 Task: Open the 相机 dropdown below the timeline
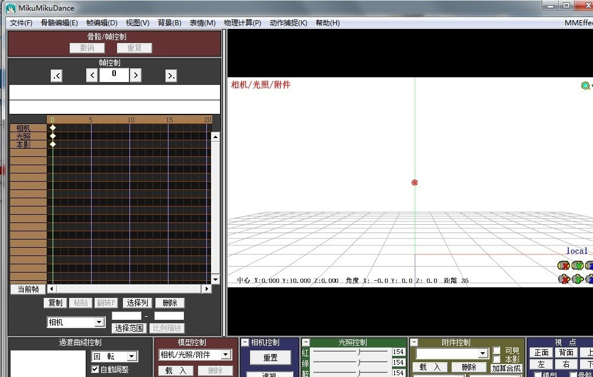click(99, 322)
